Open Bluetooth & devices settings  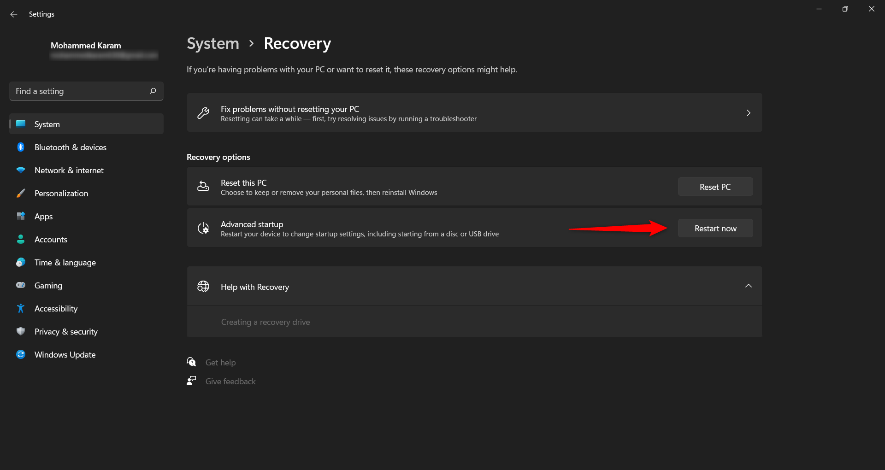point(86,147)
